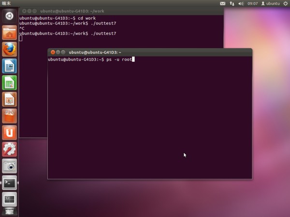The image size is (290, 217).
Task: Open the network connections indicator menu
Action: 232,3
